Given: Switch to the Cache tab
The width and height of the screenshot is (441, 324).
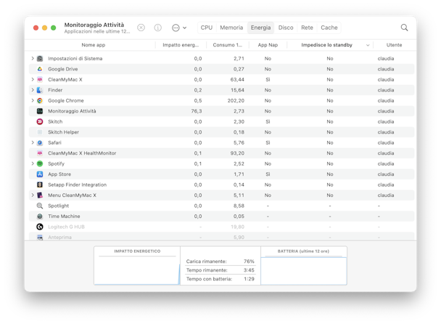Looking at the screenshot, I should [x=329, y=28].
